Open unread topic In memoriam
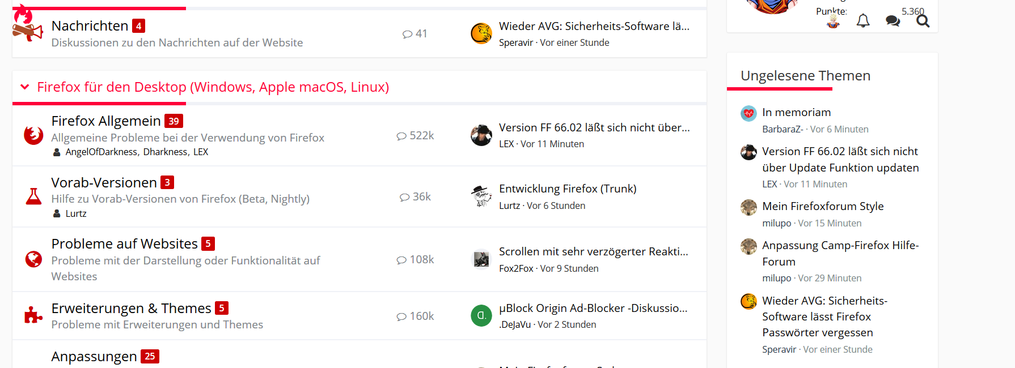Image resolution: width=1015 pixels, height=368 pixels. click(x=796, y=112)
